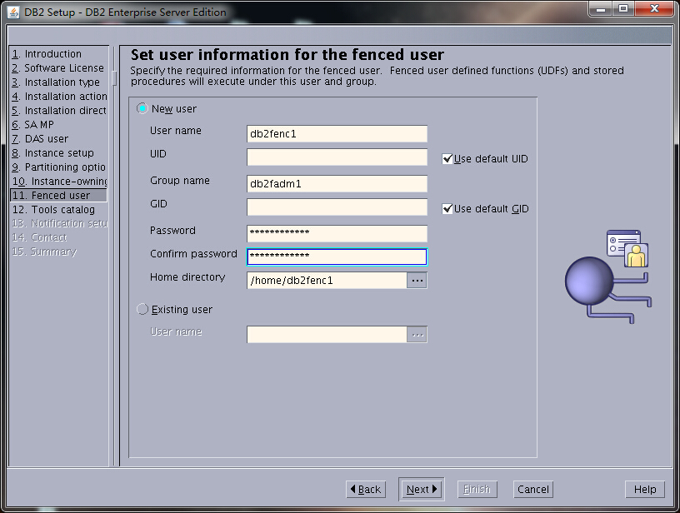Click the 'Confirm password' label text

[x=193, y=254]
